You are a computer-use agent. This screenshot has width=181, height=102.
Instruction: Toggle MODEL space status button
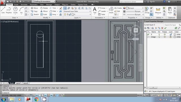pos(140,95)
